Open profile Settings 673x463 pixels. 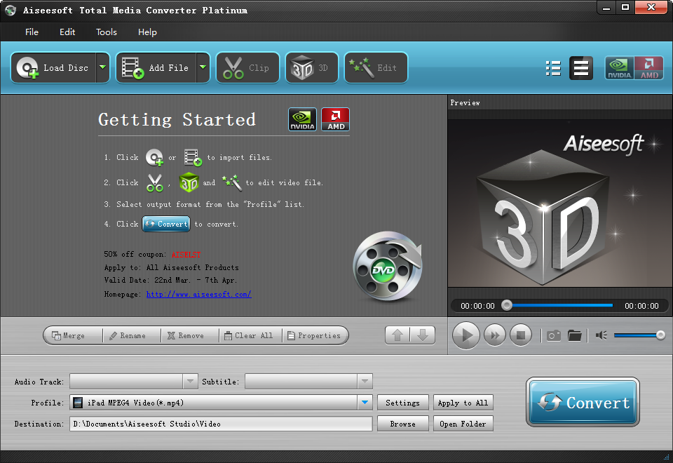coord(402,403)
